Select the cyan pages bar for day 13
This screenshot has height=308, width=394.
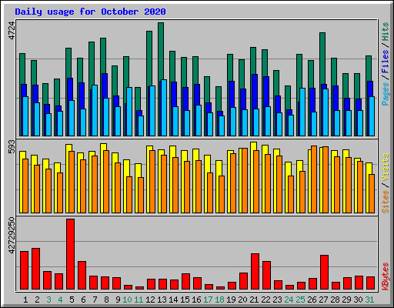pyautogui.click(x=164, y=108)
